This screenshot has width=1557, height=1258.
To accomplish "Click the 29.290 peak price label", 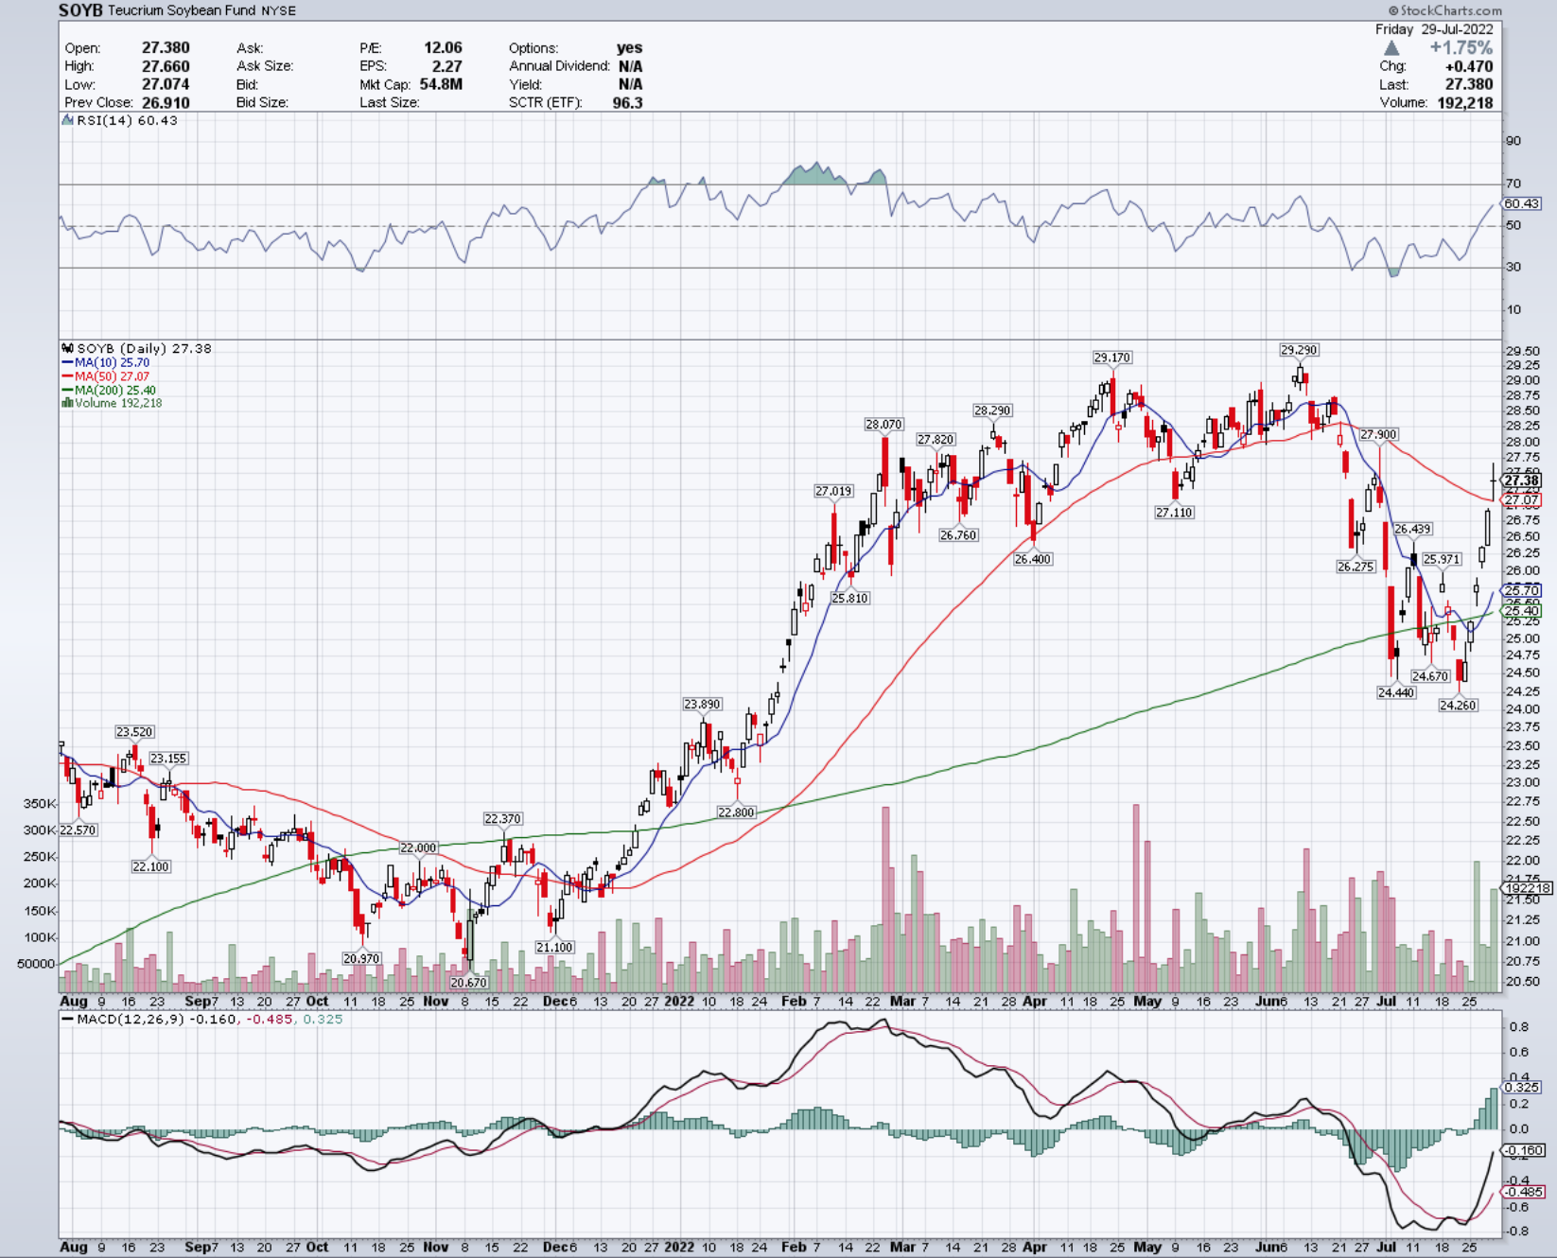I will (1299, 350).
